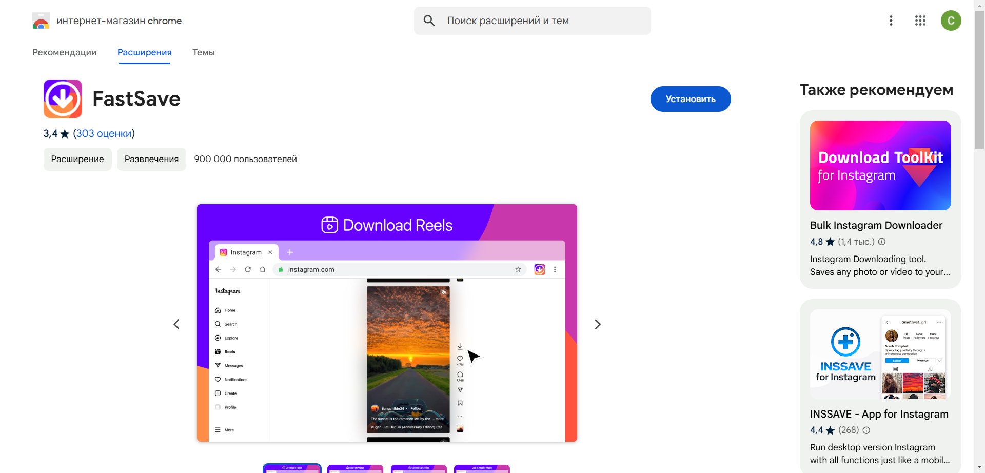Click info icon beside Bulk Instagram Downloader rating
The height and width of the screenshot is (473, 985).
(882, 242)
